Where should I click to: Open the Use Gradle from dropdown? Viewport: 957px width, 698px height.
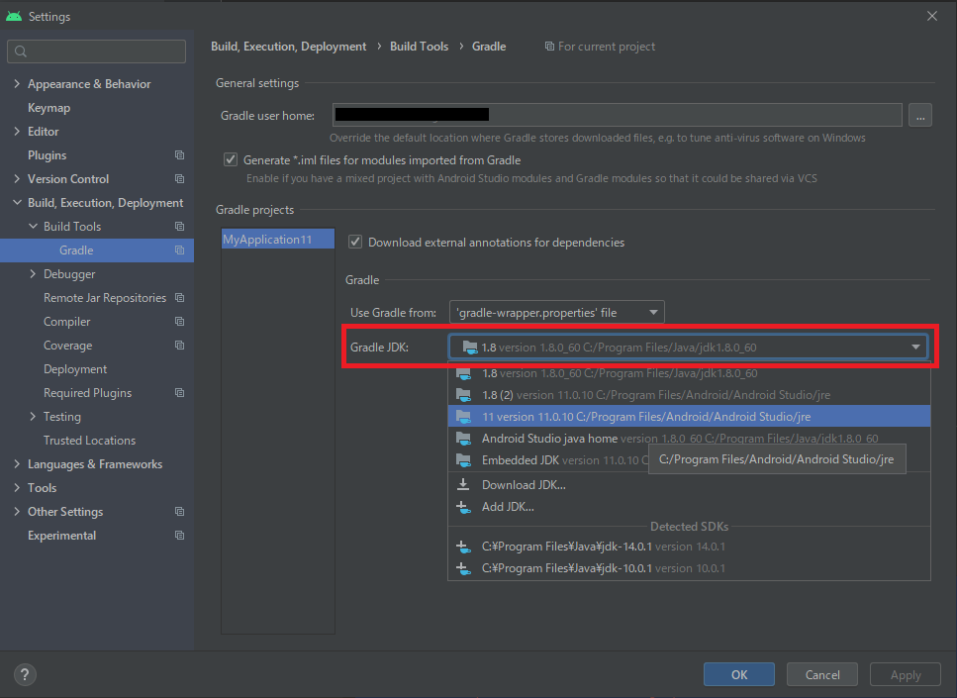(556, 313)
